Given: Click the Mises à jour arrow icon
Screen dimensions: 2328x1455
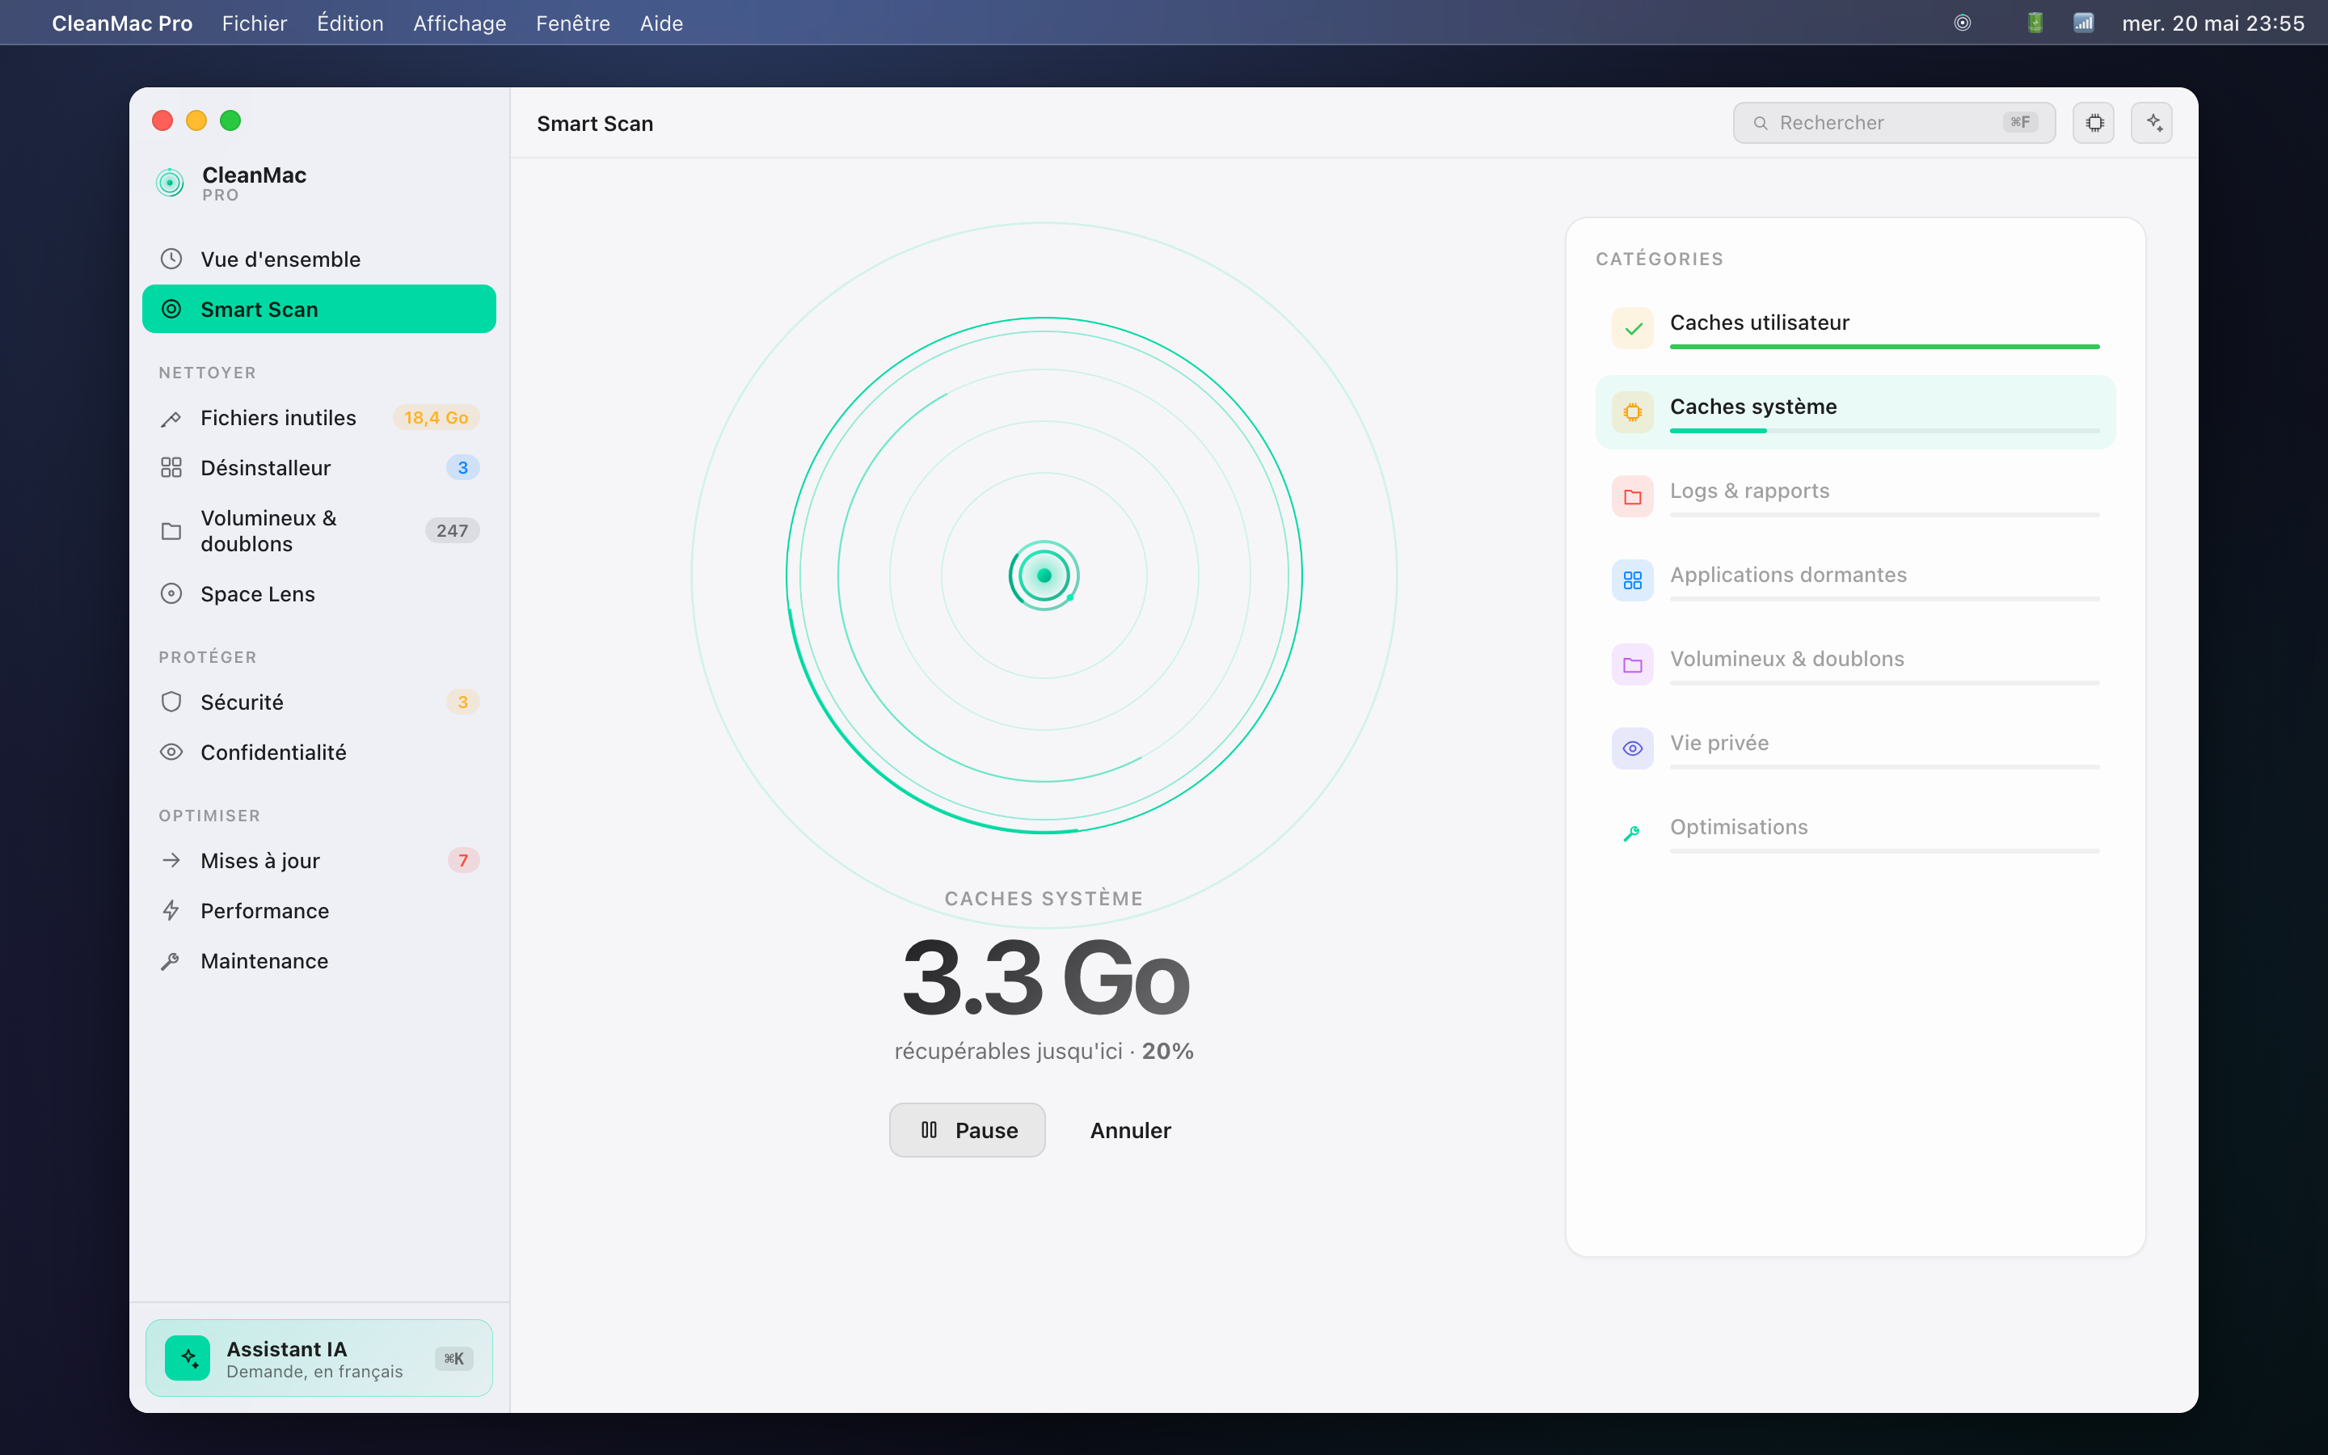Looking at the screenshot, I should pos(171,860).
